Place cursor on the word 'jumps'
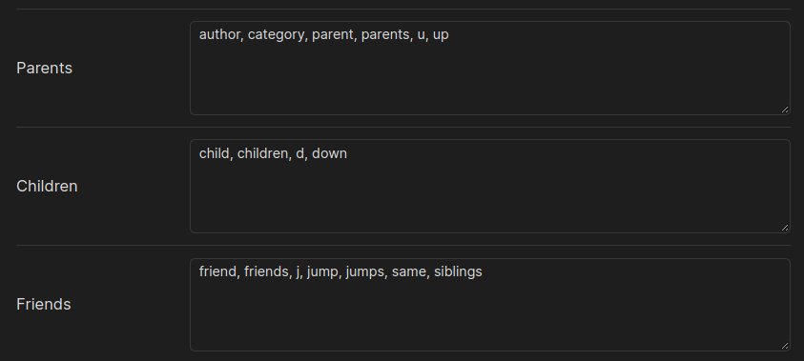 click(364, 271)
